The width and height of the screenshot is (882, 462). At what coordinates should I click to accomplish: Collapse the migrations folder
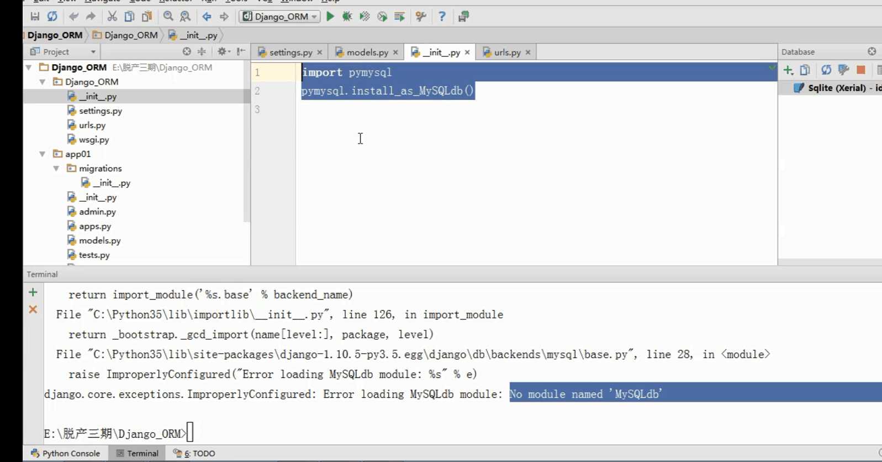coord(56,169)
